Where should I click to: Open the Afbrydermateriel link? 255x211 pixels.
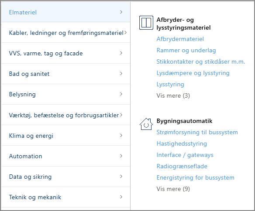pos(180,39)
